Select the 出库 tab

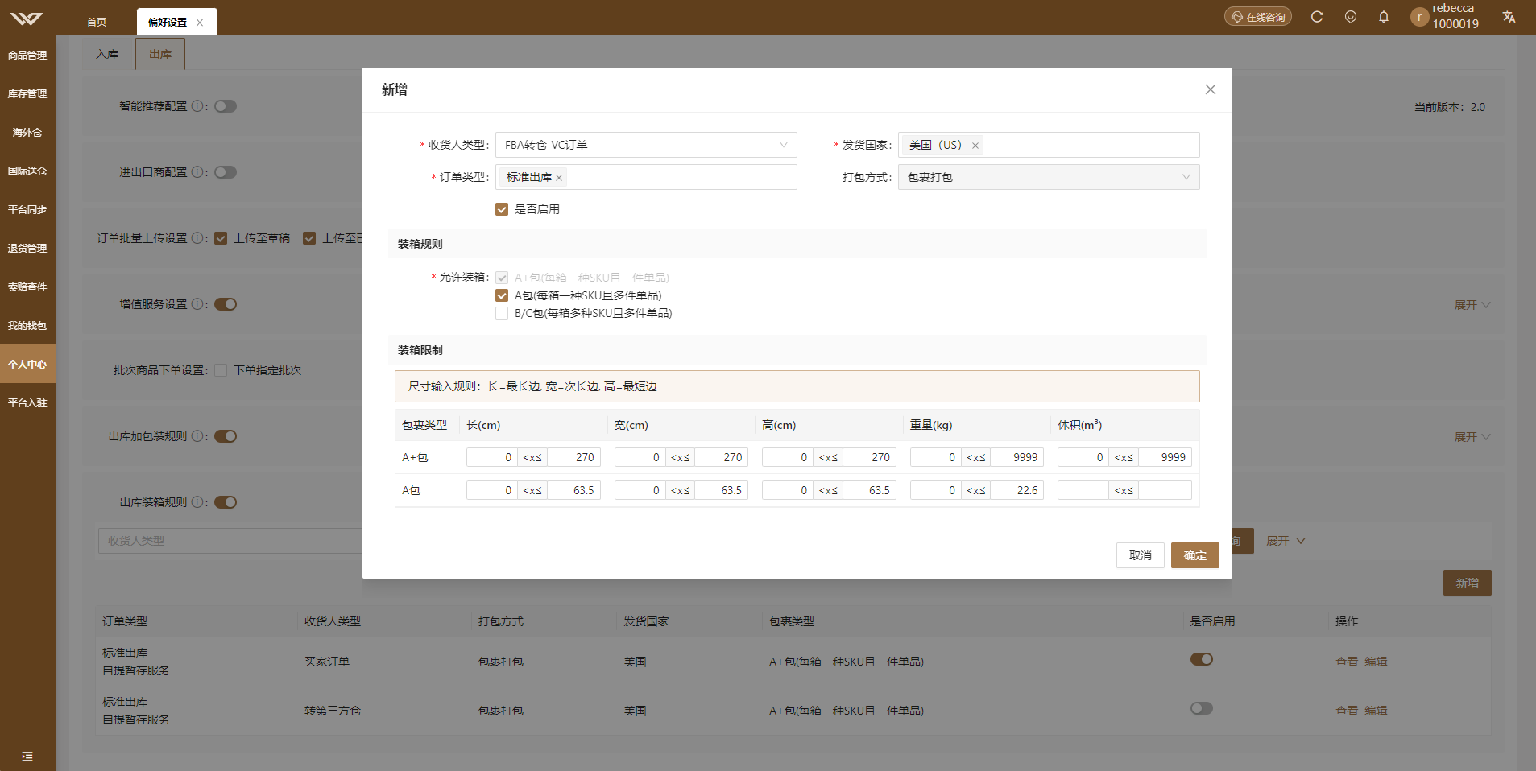coord(160,54)
